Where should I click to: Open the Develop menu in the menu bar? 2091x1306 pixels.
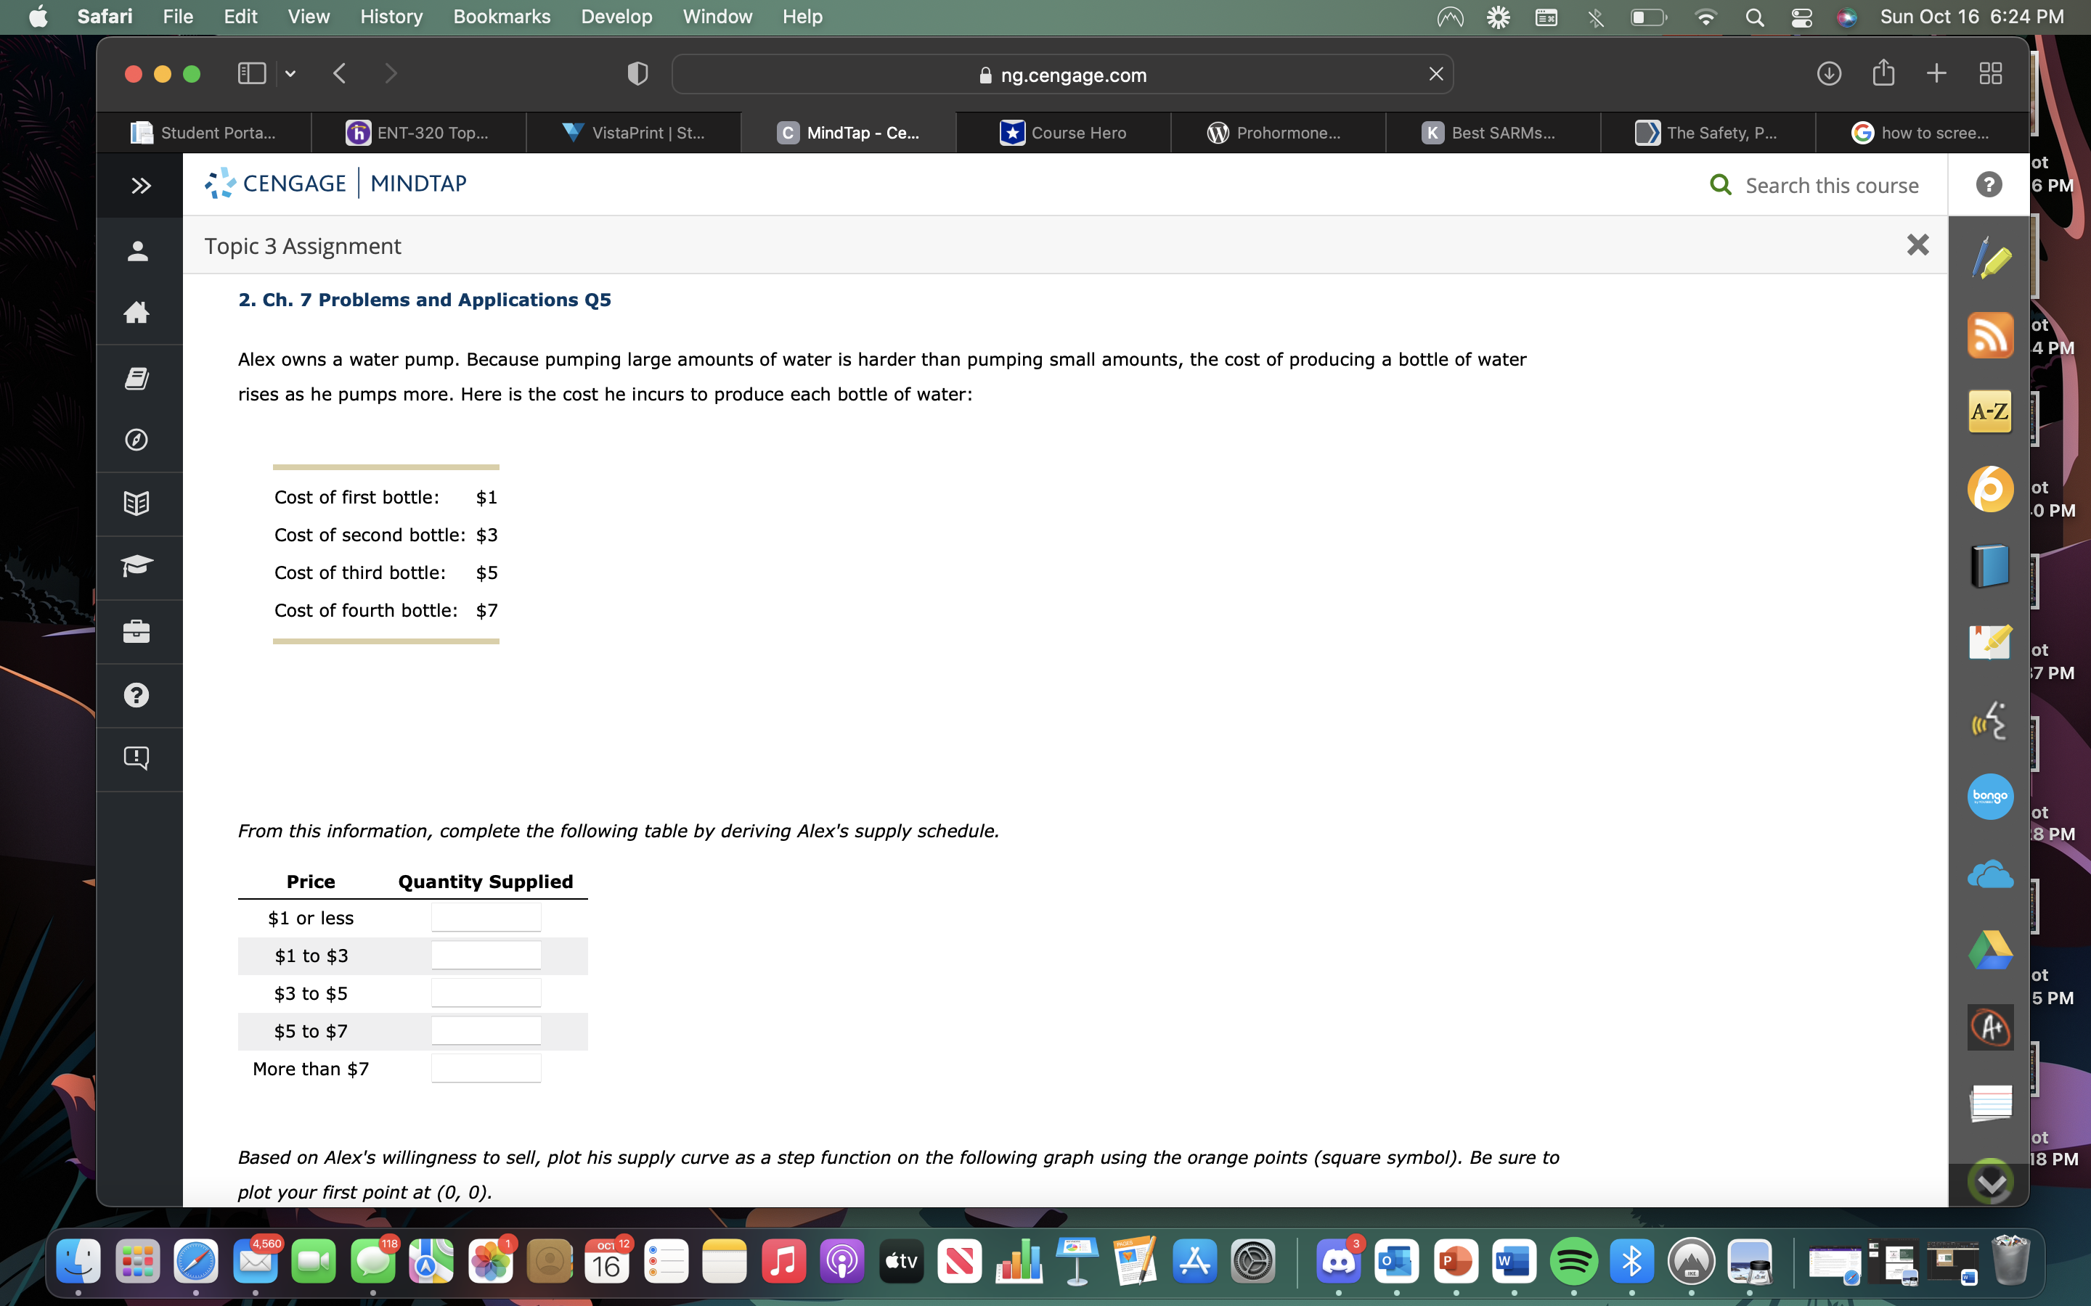point(616,17)
